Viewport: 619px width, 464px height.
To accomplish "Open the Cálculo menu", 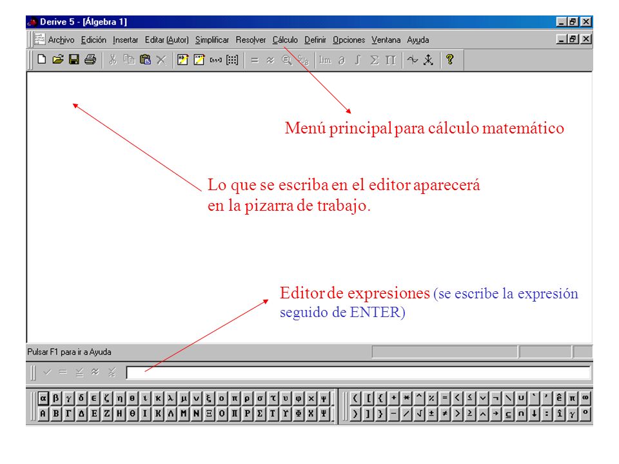I will 285,40.
